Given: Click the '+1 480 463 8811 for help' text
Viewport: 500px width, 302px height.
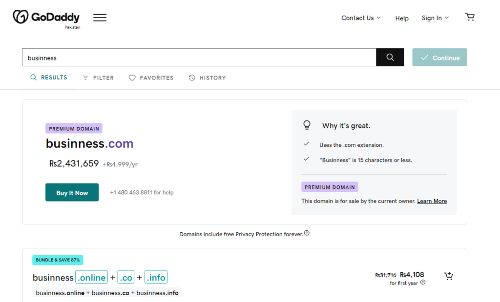Looking at the screenshot, I should (142, 192).
